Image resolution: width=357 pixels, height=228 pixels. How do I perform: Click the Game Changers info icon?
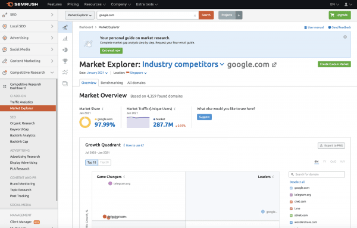click(124, 177)
